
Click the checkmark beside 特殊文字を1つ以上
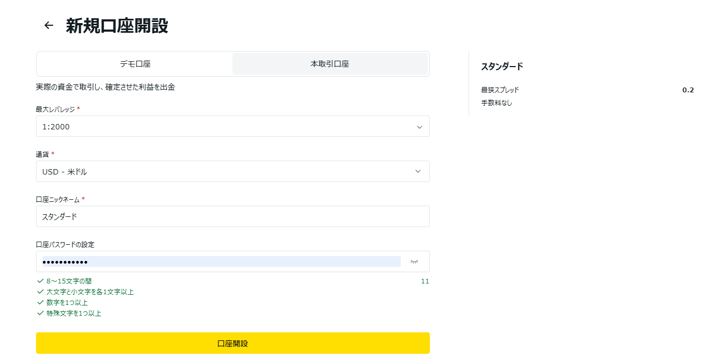click(40, 313)
